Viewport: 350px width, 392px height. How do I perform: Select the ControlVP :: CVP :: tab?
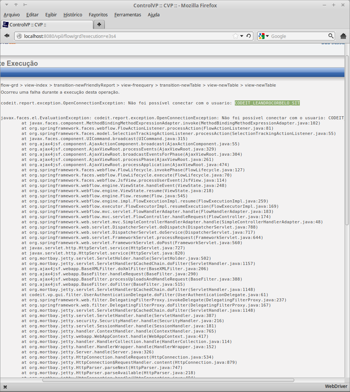coord(47,25)
